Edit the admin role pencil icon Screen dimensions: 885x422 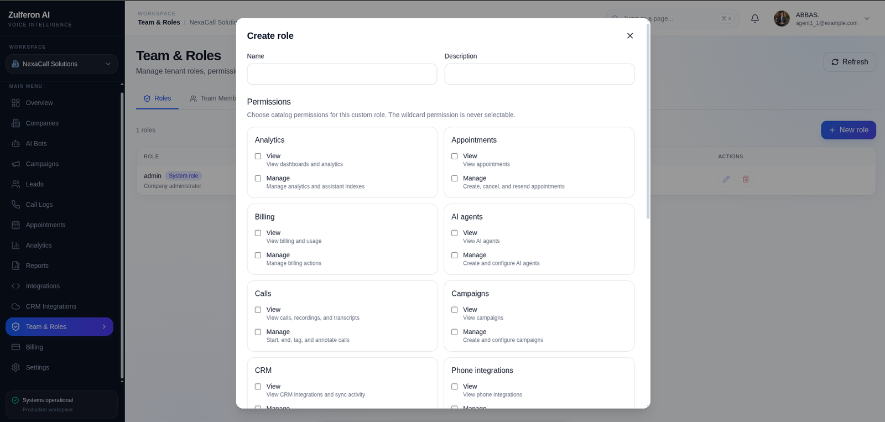click(726, 179)
